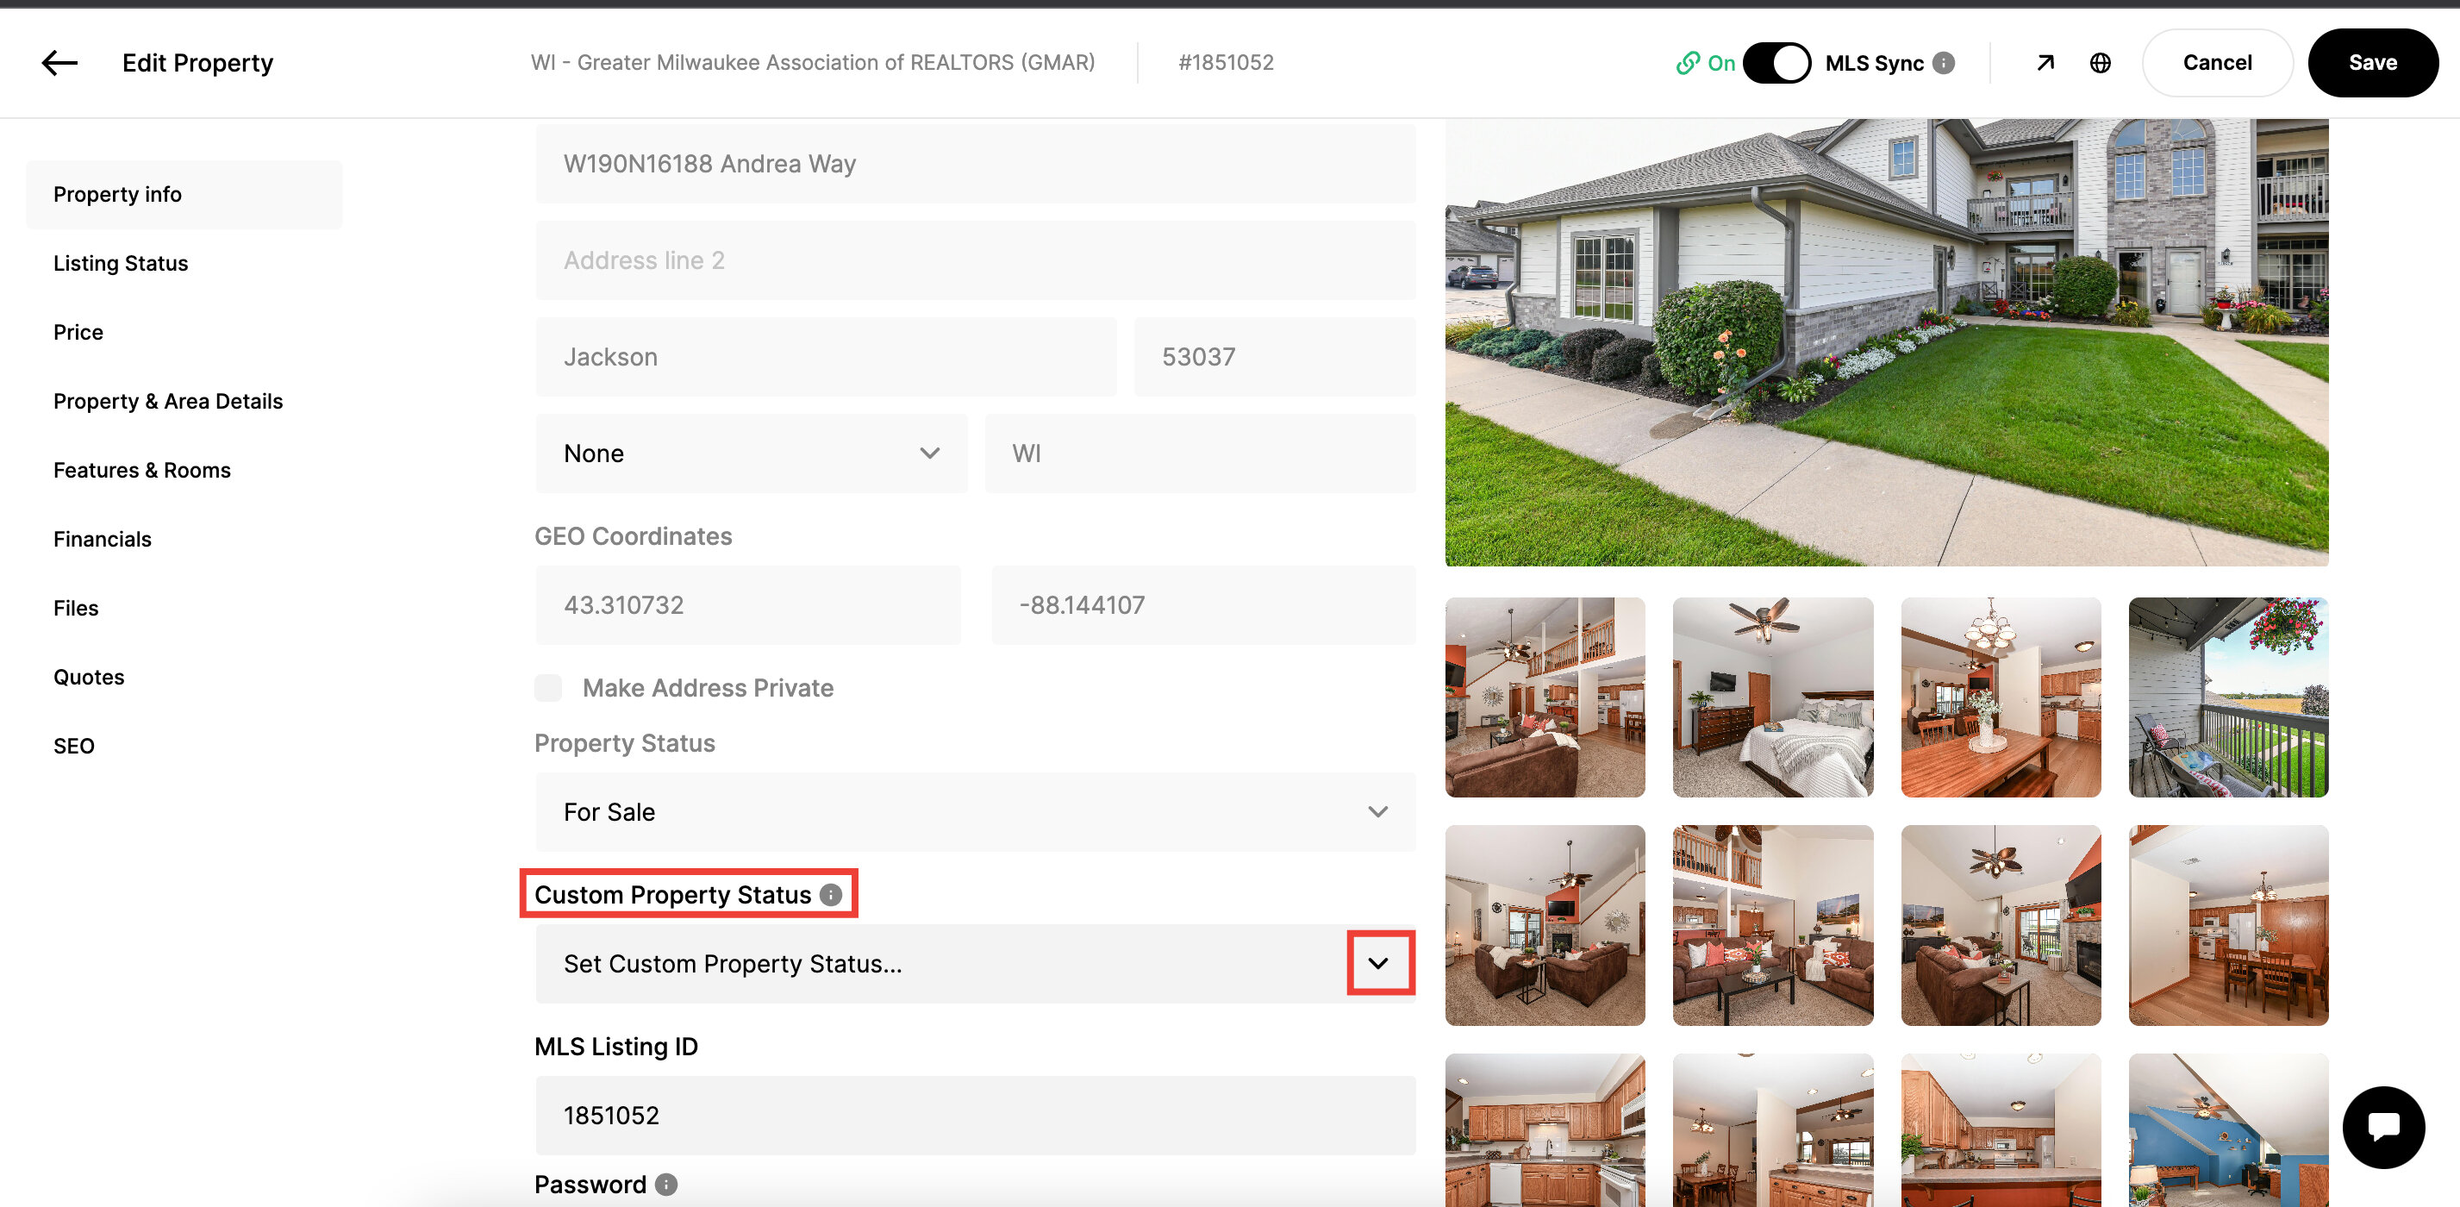
Task: Toggle the MLS Sync switch off
Action: click(1776, 63)
